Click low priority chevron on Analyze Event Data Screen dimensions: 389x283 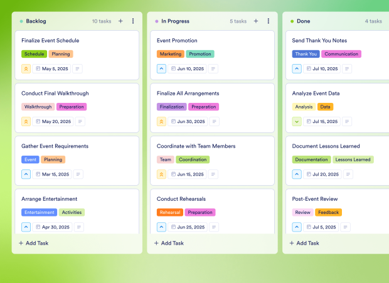coord(297,122)
